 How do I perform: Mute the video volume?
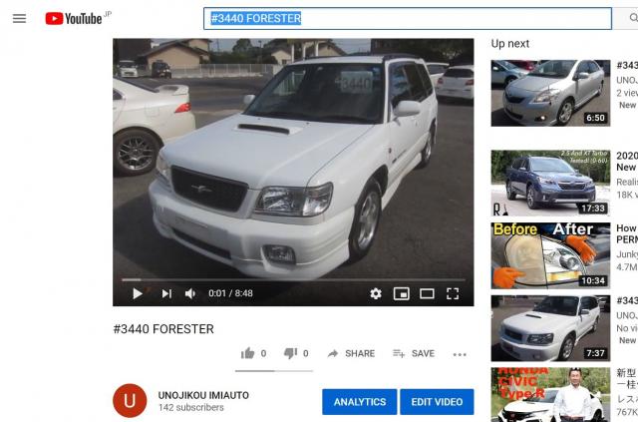pyautogui.click(x=190, y=293)
